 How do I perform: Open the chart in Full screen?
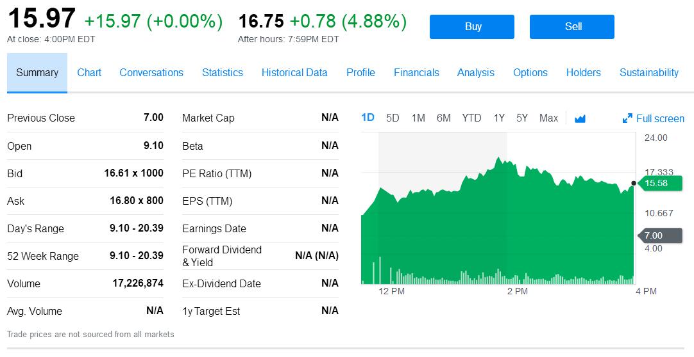tap(654, 118)
